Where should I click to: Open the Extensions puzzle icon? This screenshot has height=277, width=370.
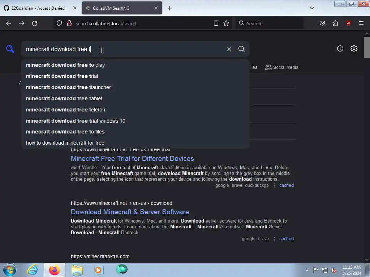335,23
